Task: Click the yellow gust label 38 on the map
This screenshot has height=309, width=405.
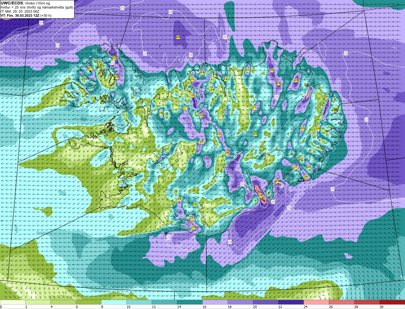Action: 261,195
